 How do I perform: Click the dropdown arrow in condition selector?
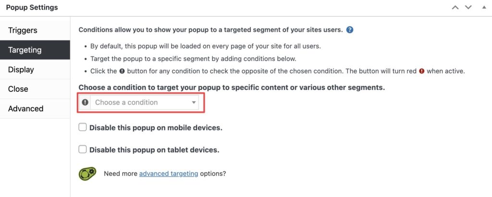coord(194,102)
